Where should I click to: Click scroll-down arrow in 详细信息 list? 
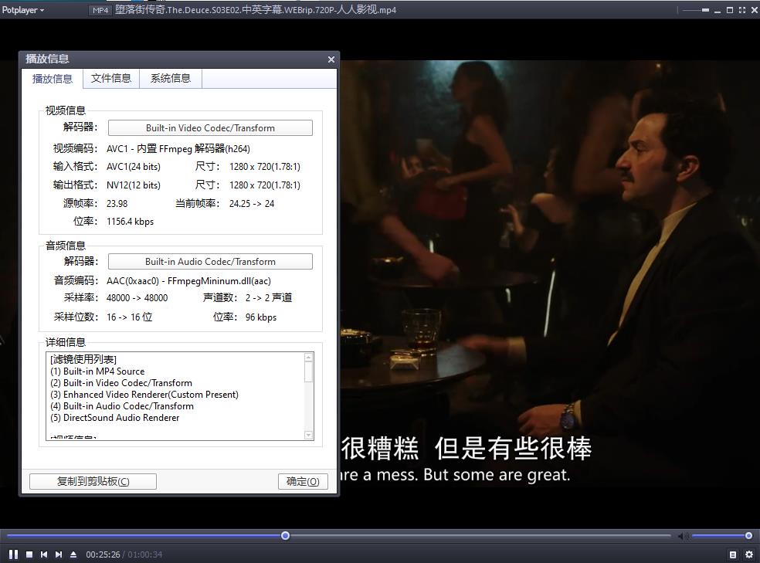pyautogui.click(x=308, y=435)
